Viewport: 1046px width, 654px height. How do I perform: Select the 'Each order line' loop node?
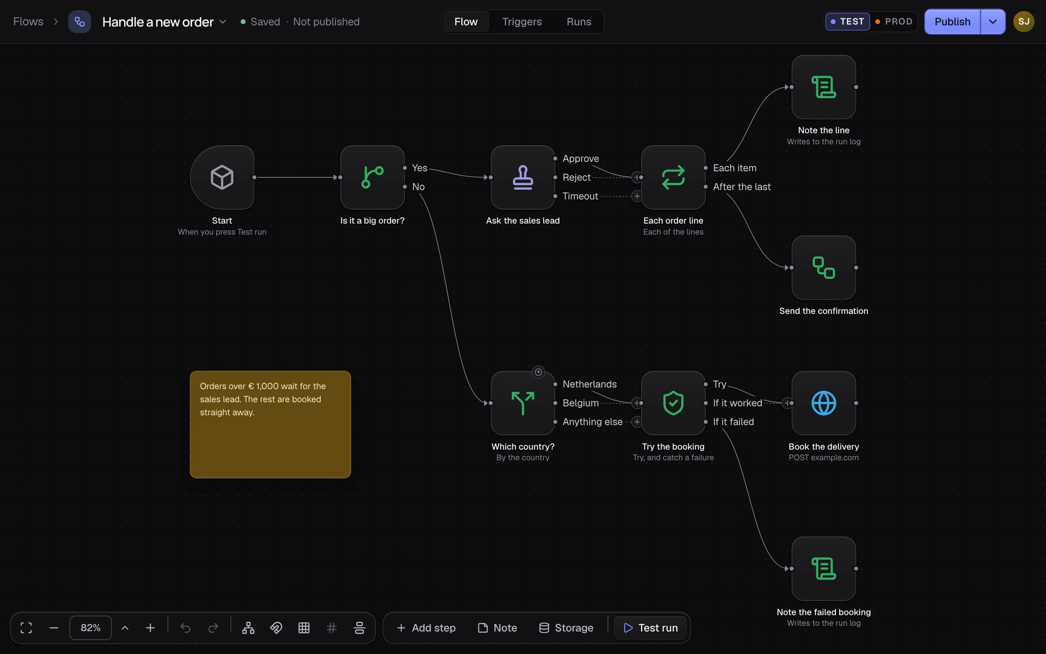(673, 177)
